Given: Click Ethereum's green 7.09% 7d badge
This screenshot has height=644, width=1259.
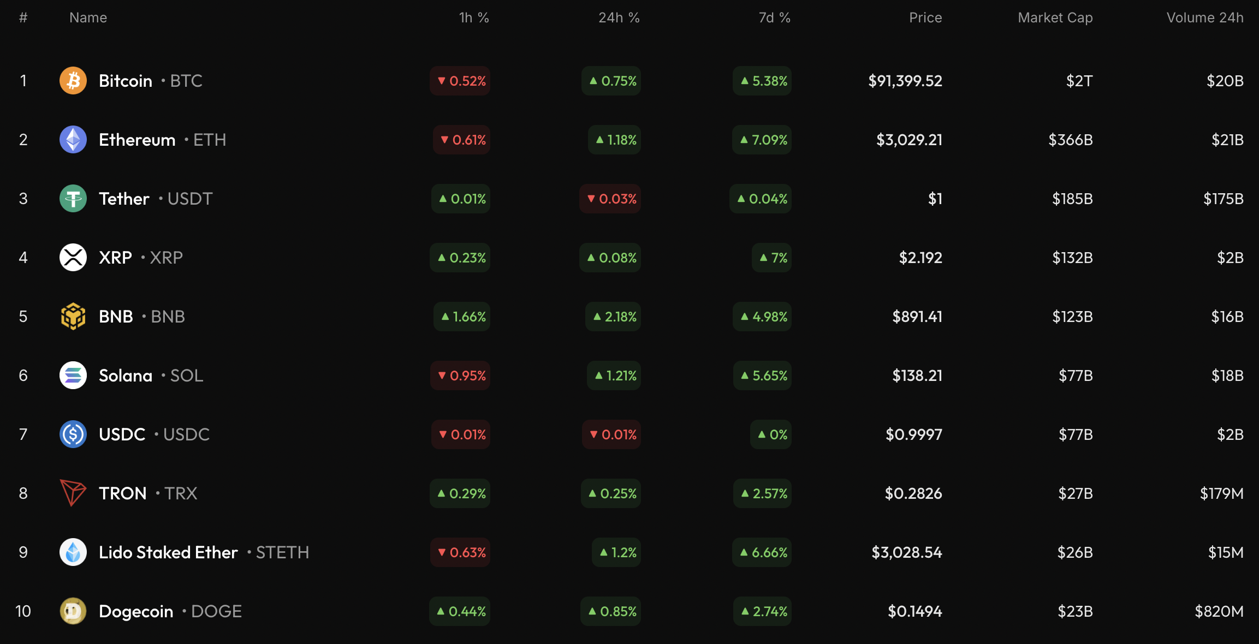Looking at the screenshot, I should [762, 140].
